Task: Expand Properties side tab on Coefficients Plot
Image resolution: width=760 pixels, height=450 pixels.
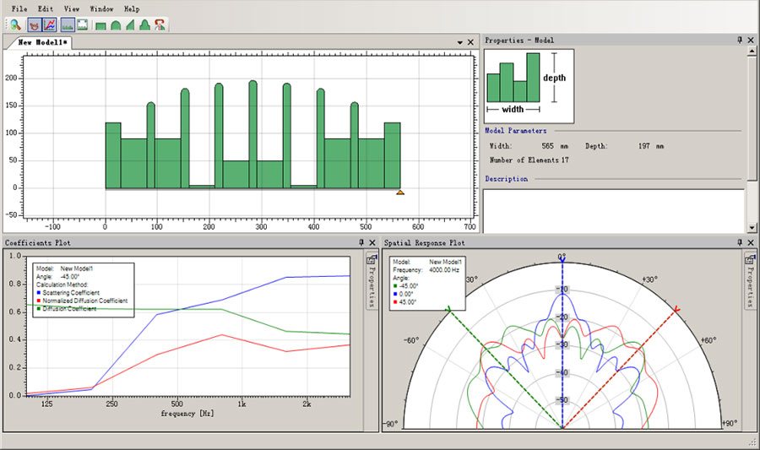Action: click(371, 283)
